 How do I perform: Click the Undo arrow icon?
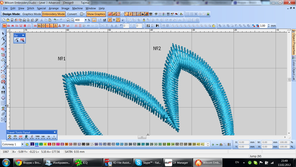[55, 20]
